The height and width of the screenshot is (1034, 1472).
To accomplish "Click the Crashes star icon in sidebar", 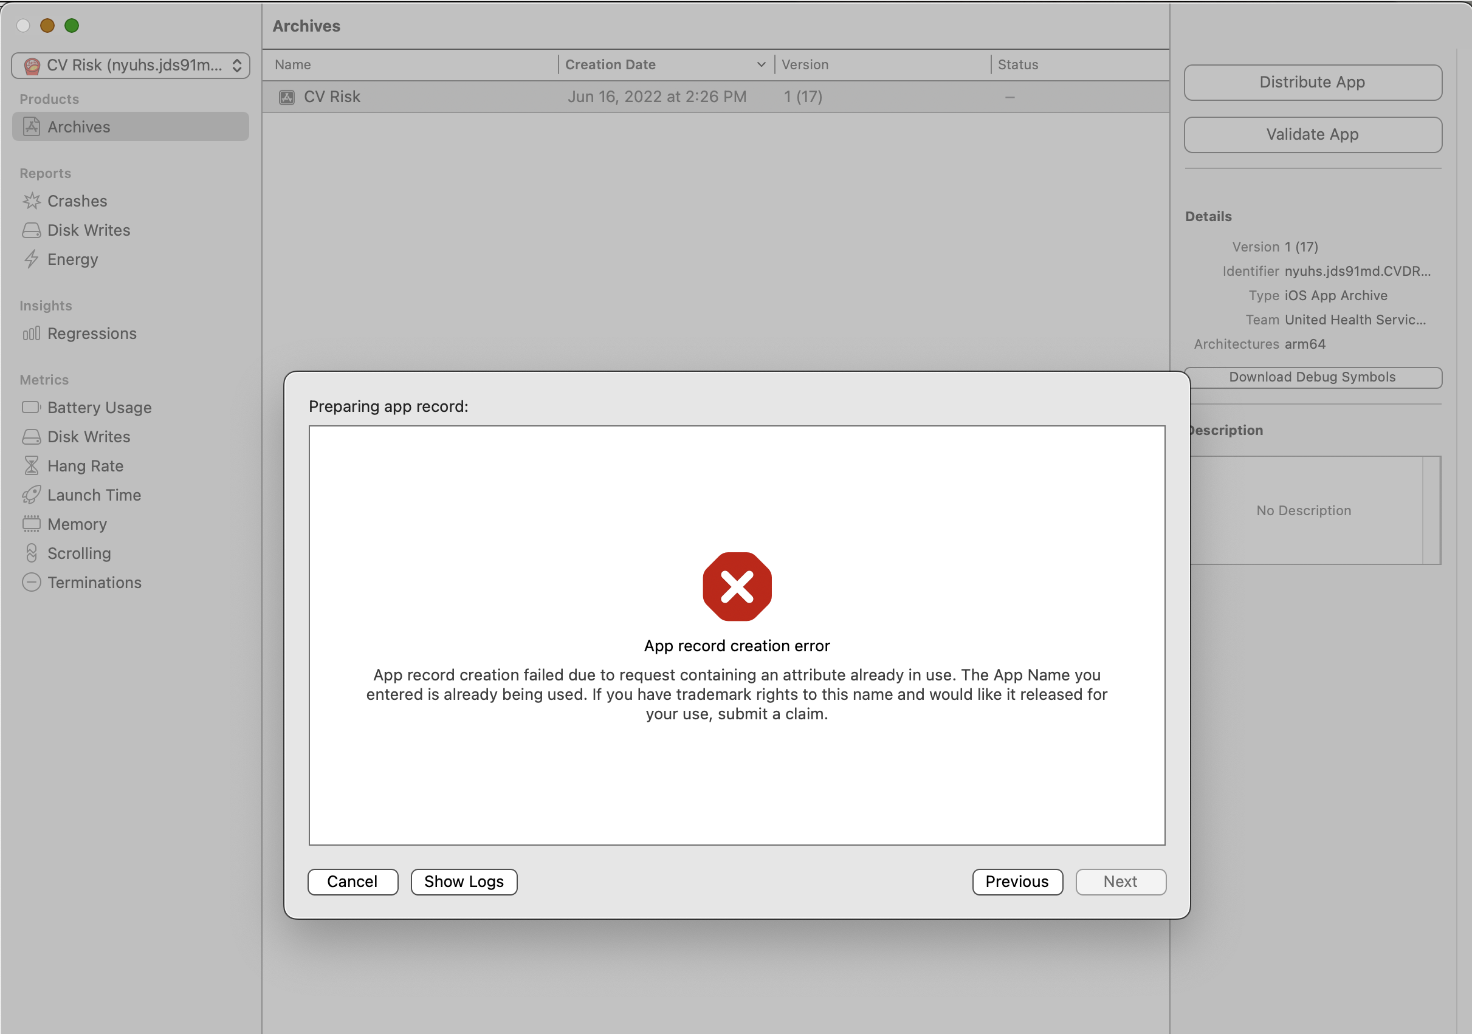I will click(31, 201).
